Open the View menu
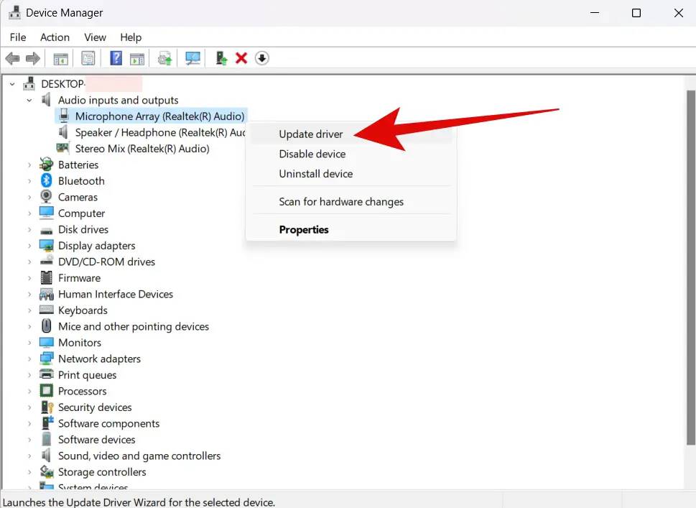This screenshot has width=696, height=508. pos(95,37)
